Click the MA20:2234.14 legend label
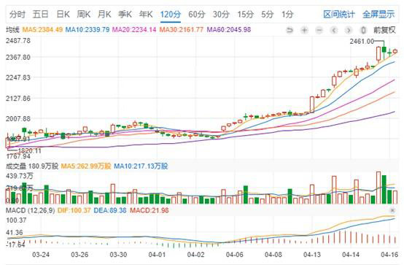The image size is (404, 265). tap(134, 30)
